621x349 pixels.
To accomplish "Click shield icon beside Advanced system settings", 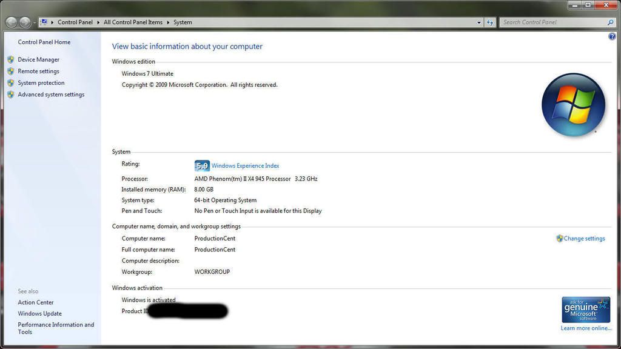I will [11, 95].
